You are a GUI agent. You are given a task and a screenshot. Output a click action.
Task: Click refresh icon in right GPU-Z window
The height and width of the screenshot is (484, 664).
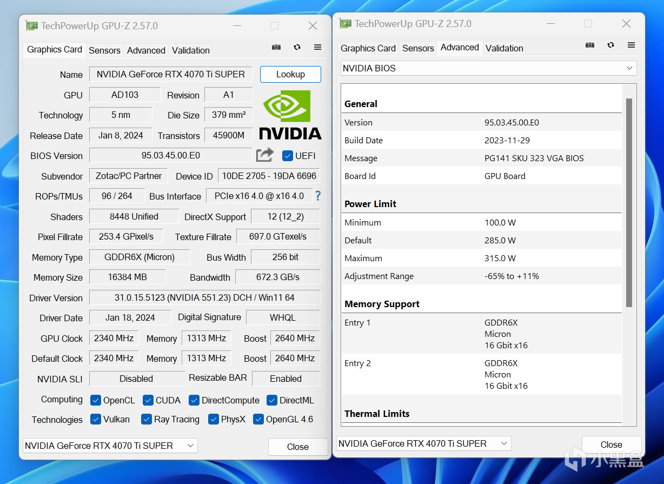pyautogui.click(x=610, y=45)
